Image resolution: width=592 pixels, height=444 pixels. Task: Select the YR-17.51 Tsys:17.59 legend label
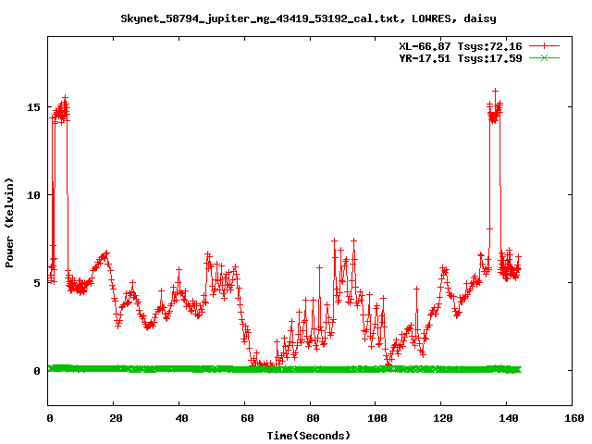tap(461, 58)
